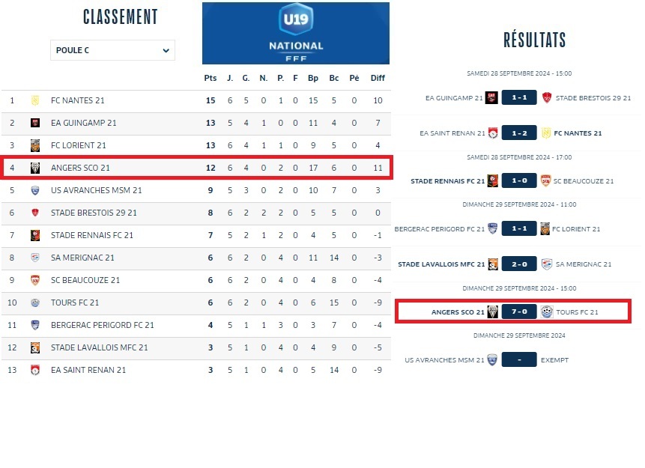Click the Stade Brestois crest in the standings
The width and height of the screenshot is (645, 468).
35,213
